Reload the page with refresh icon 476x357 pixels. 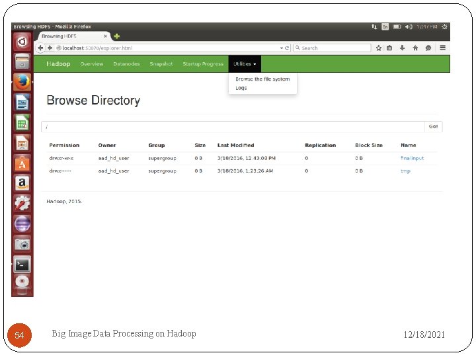click(287, 48)
